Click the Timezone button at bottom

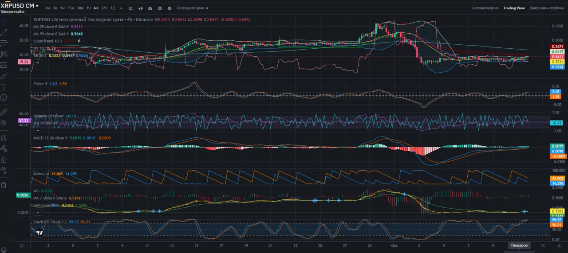click(x=519, y=245)
